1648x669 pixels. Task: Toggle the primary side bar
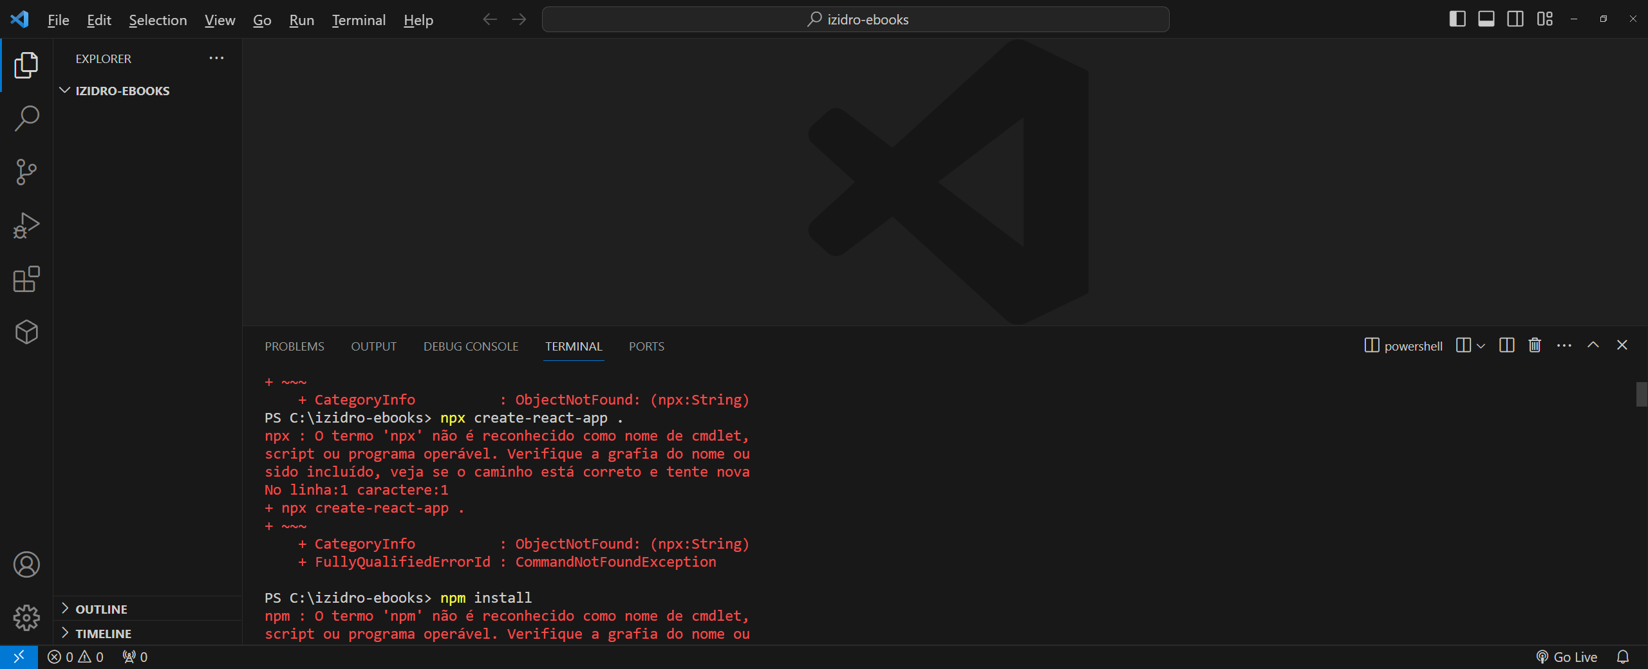point(1457,19)
